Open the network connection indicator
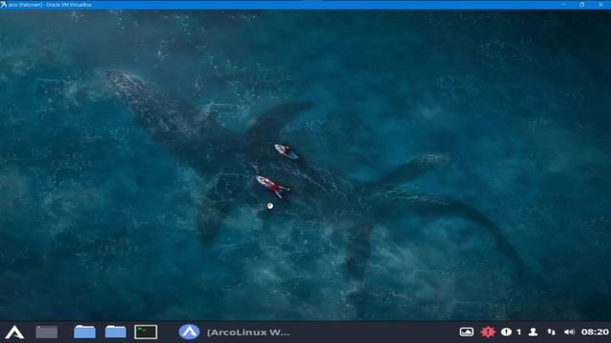 [x=552, y=333]
